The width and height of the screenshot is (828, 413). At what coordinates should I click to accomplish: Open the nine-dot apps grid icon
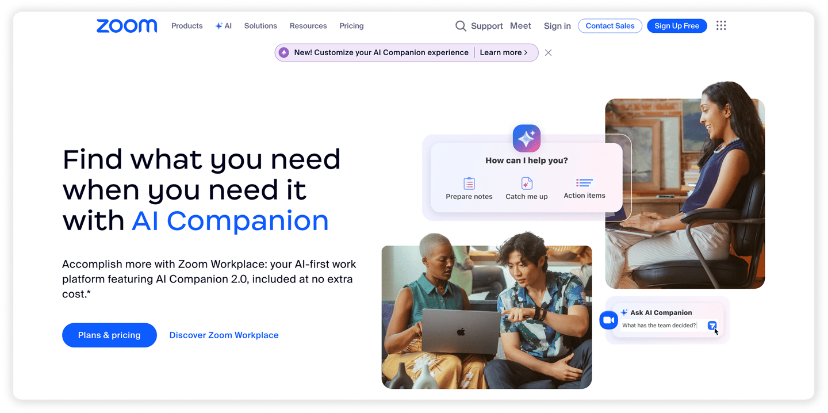coord(721,25)
